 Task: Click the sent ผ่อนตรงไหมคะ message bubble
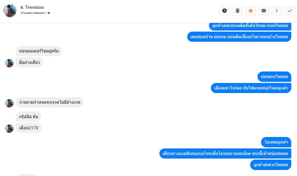(274, 77)
